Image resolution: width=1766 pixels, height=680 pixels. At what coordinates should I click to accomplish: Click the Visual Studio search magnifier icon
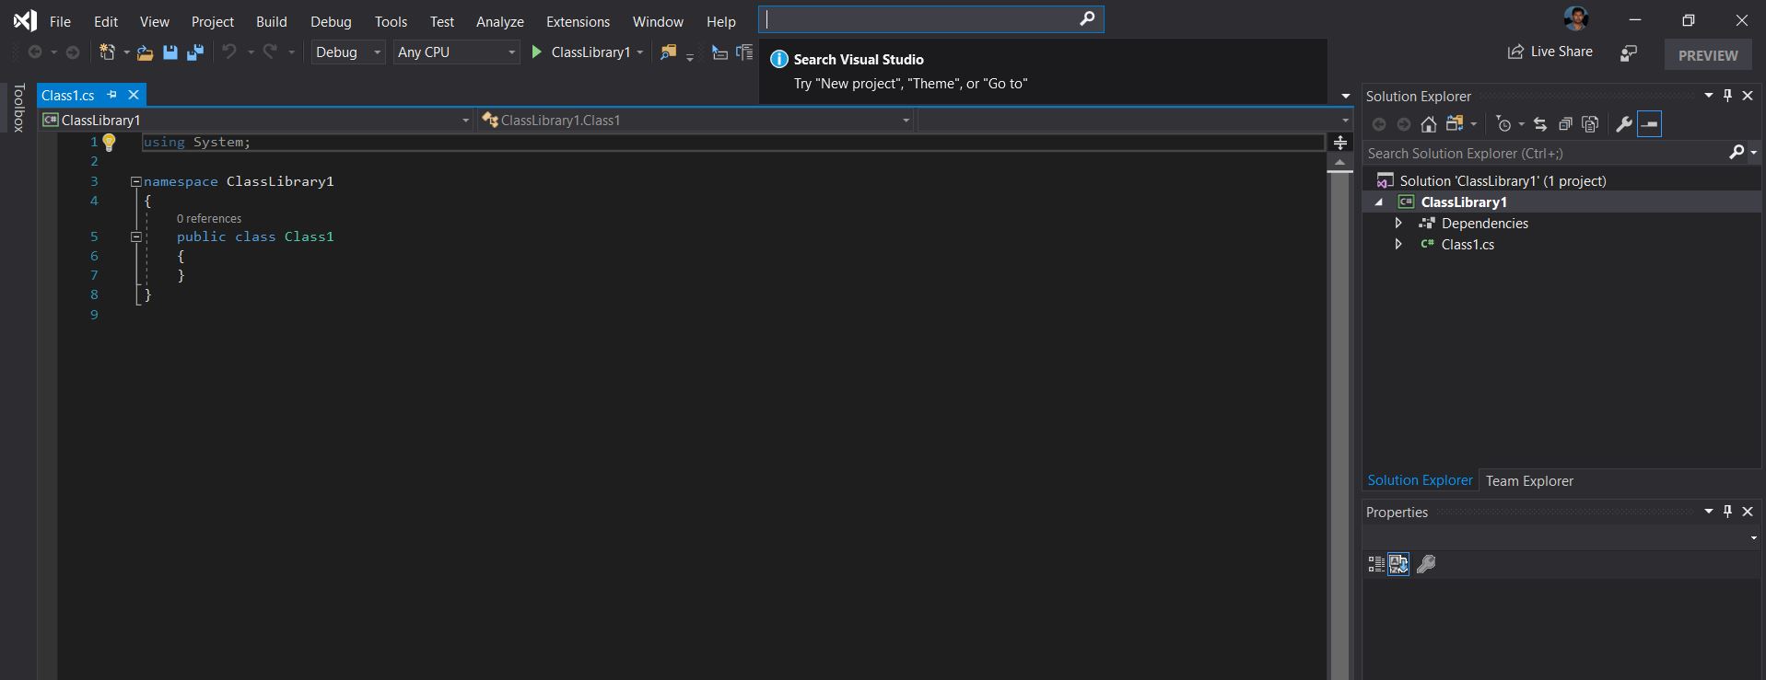tap(1087, 18)
